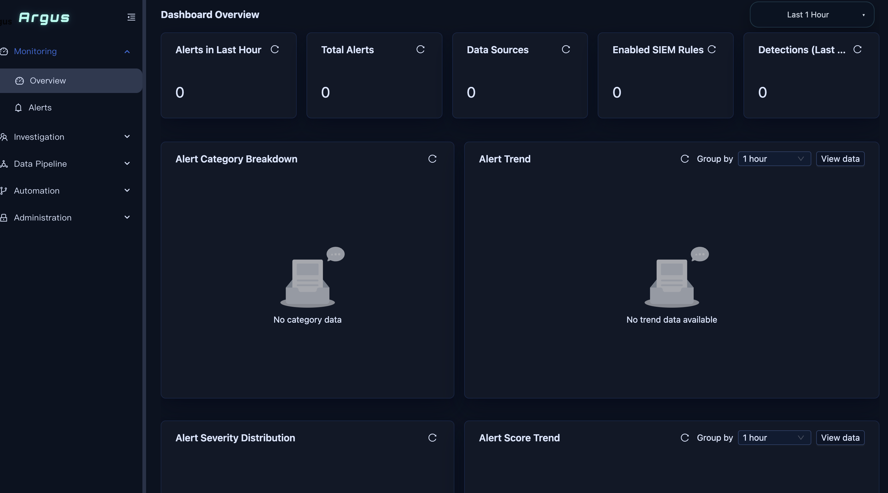Click the 0 value in Detections card
This screenshot has height=493, width=888.
pos(762,92)
